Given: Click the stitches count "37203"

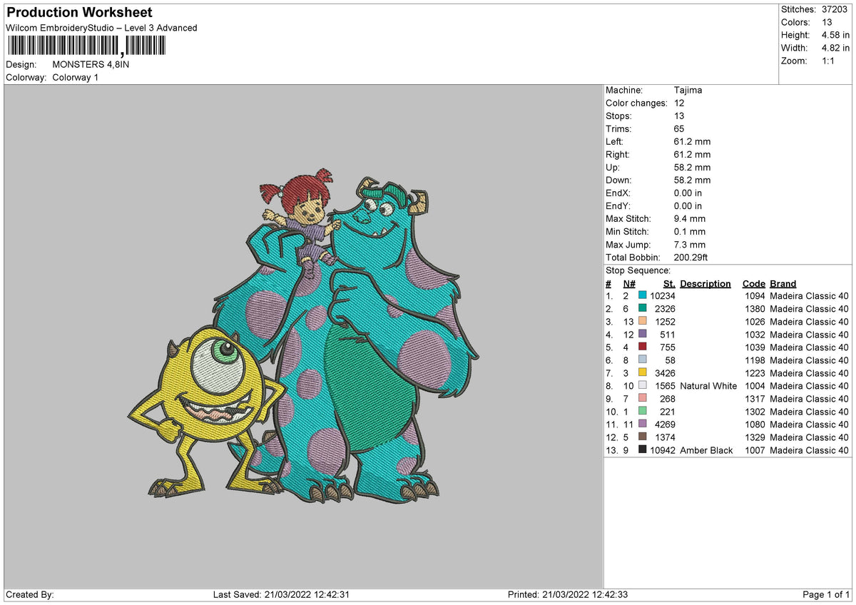Looking at the screenshot, I should coord(835,9).
